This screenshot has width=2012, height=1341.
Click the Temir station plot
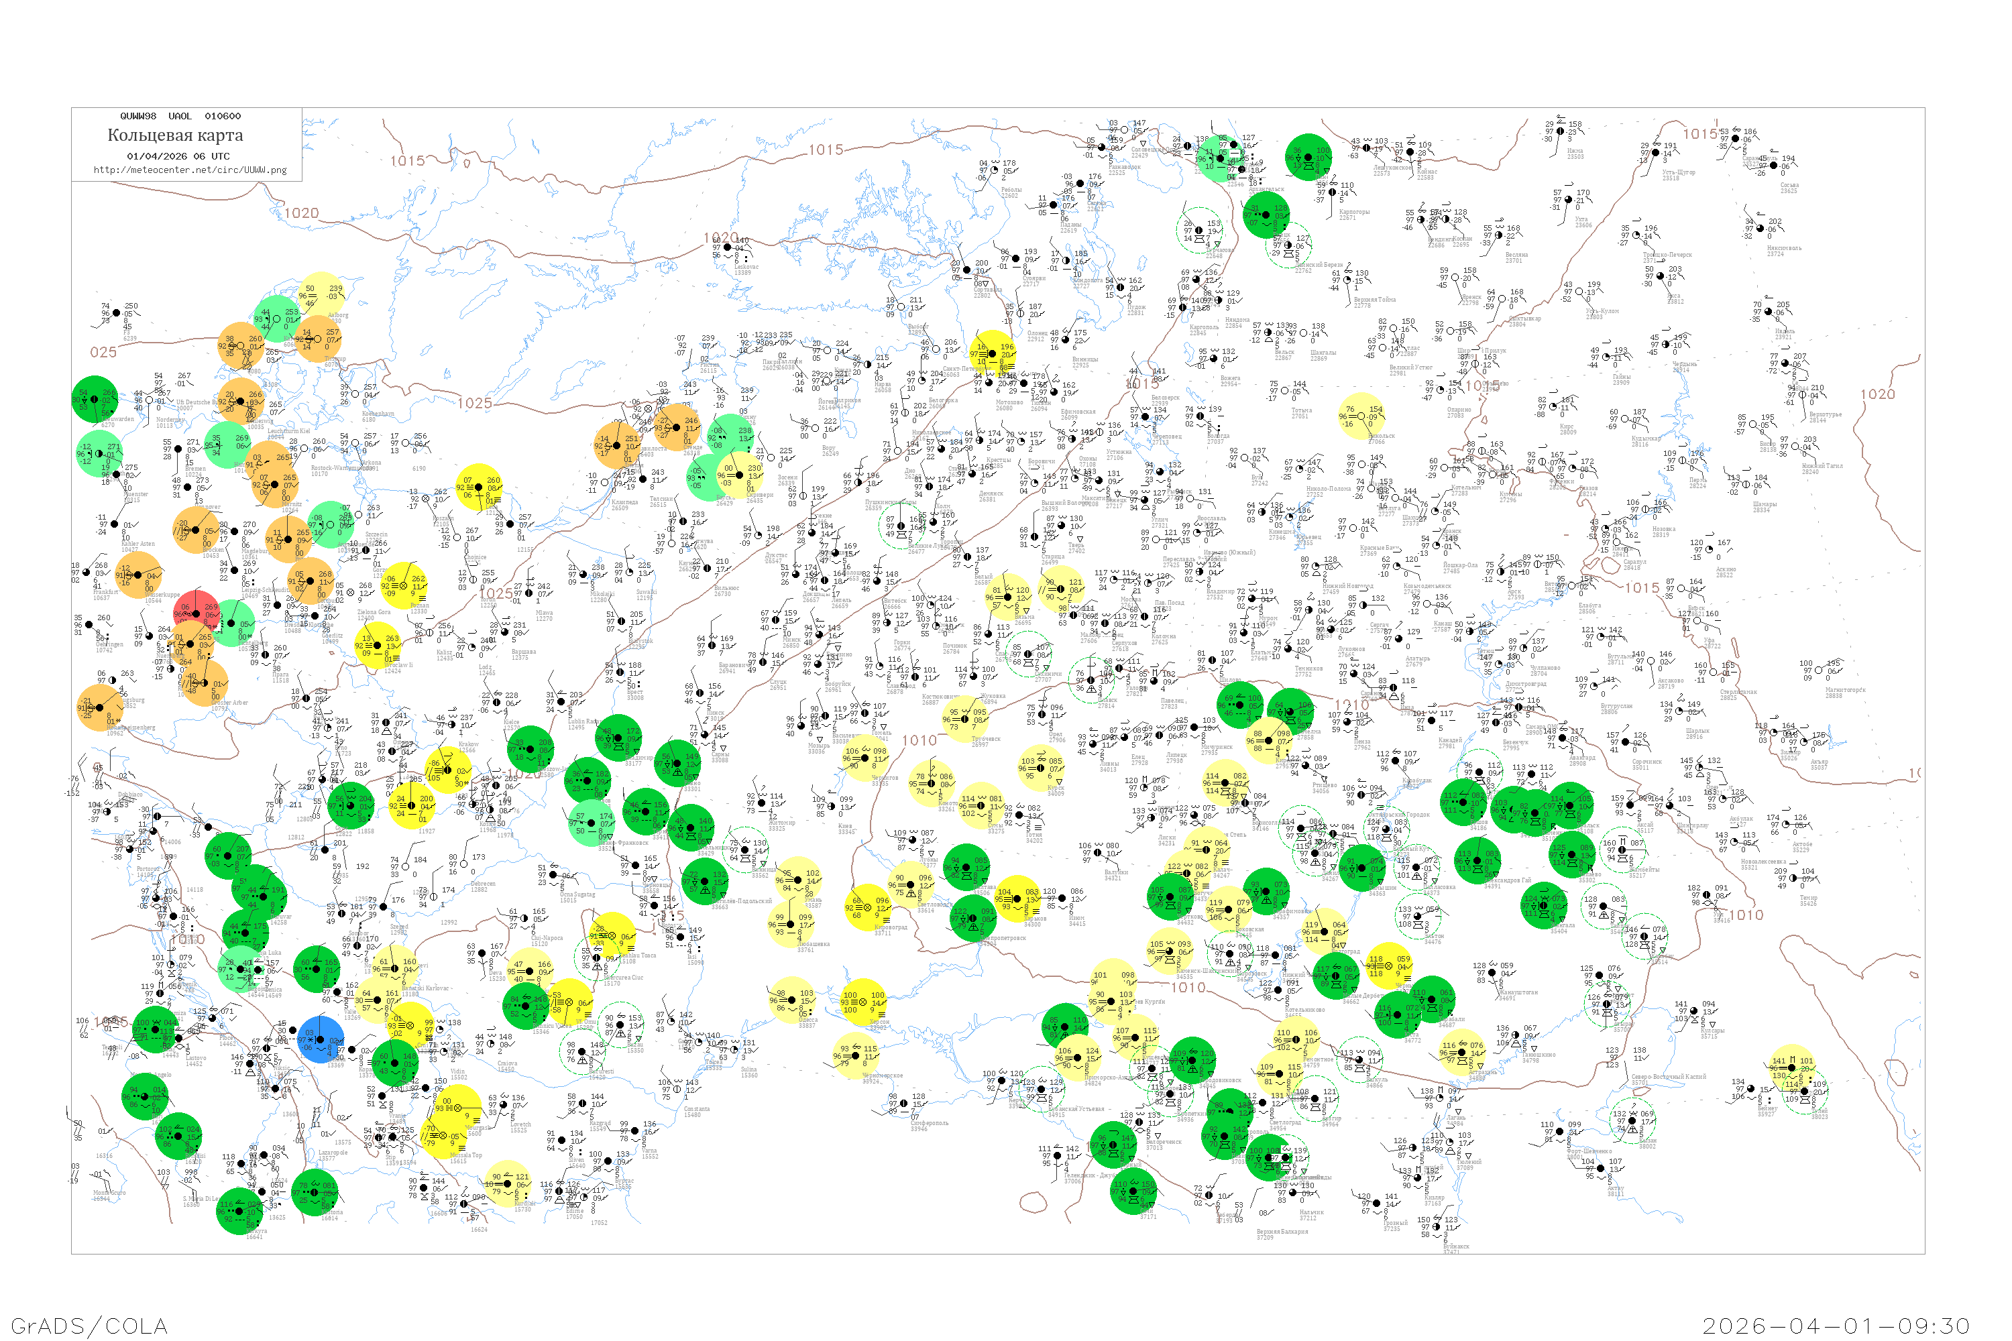pyautogui.click(x=1792, y=878)
